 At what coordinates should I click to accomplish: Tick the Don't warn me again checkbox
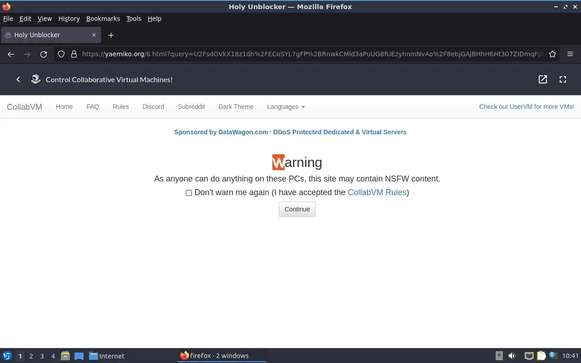(x=189, y=193)
